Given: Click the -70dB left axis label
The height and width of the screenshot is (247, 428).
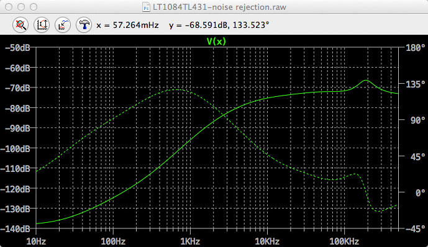Looking at the screenshot, I should click(17, 88).
